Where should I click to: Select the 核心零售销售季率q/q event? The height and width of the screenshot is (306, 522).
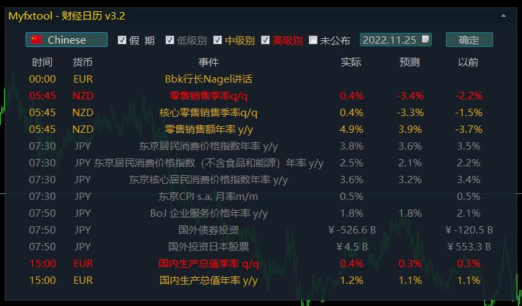209,113
